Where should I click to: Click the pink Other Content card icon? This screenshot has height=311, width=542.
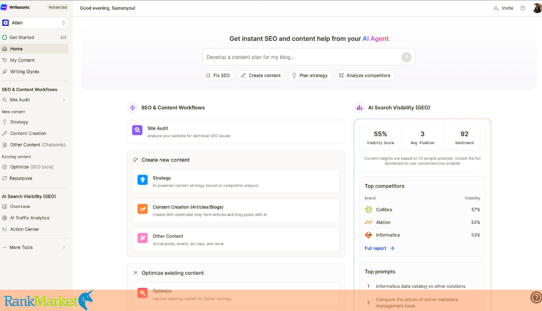click(142, 238)
